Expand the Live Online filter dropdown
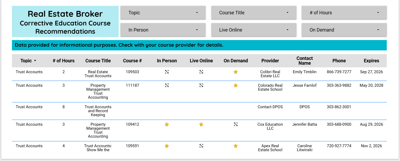The height and width of the screenshot is (161, 400). click(254, 30)
